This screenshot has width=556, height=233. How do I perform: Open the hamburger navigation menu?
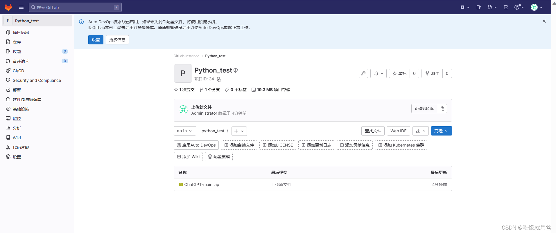[x=21, y=7]
